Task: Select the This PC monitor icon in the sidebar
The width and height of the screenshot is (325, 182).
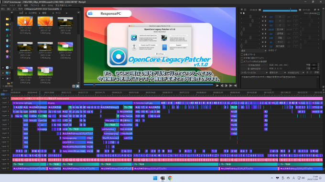Action: pos(7,73)
